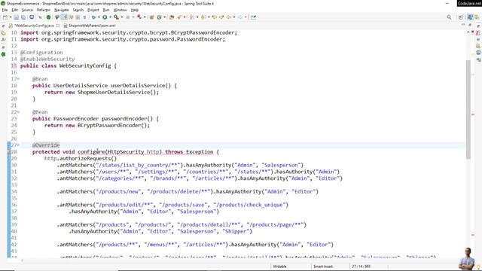Screen dimensions: 482x271
Task: Click the warning marker on line 28
Action: (x=9, y=152)
